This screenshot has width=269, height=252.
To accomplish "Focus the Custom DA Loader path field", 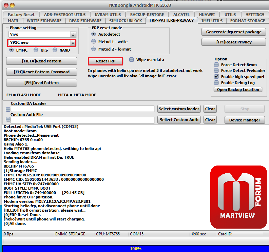I will point(82,109).
